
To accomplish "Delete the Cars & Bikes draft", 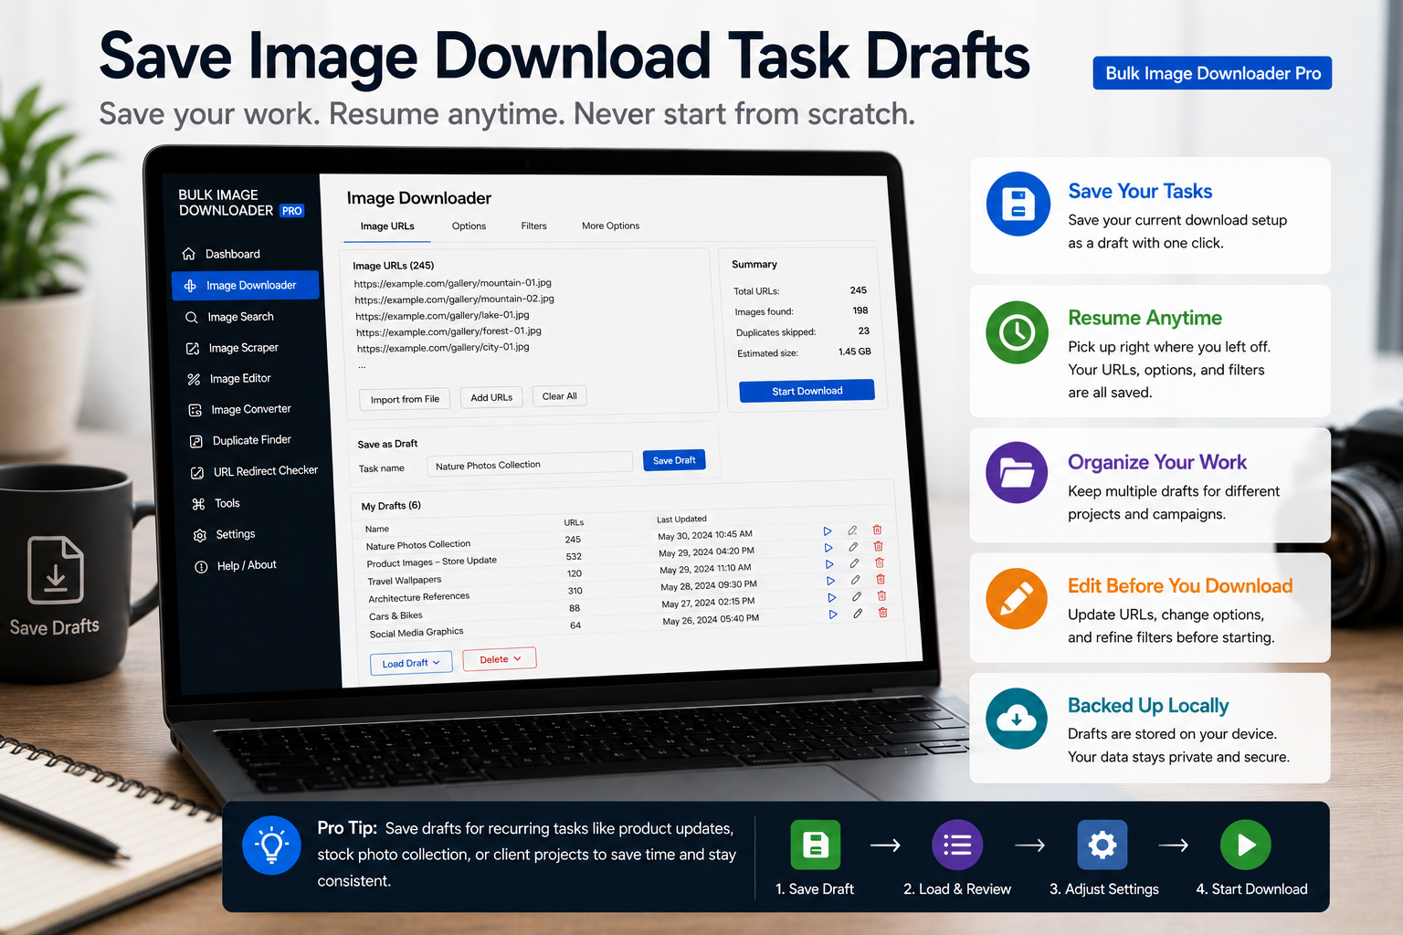I will point(881,595).
